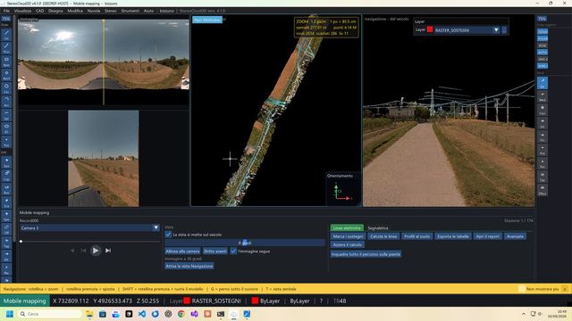
Task: Click Inquadra tutto il percorso sulla pianta
Action: 366,254
